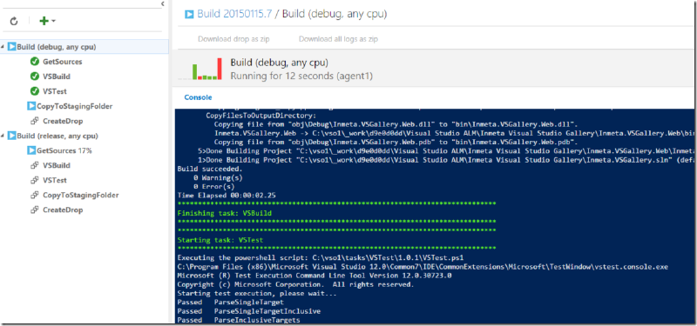The image size is (697, 326).
Task: Click Download all logs as zip
Action: tap(338, 39)
